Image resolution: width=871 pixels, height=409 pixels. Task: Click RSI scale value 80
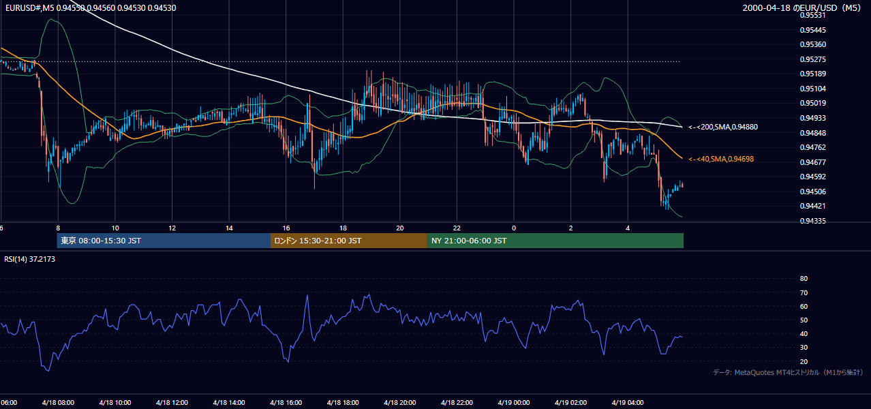pos(804,279)
